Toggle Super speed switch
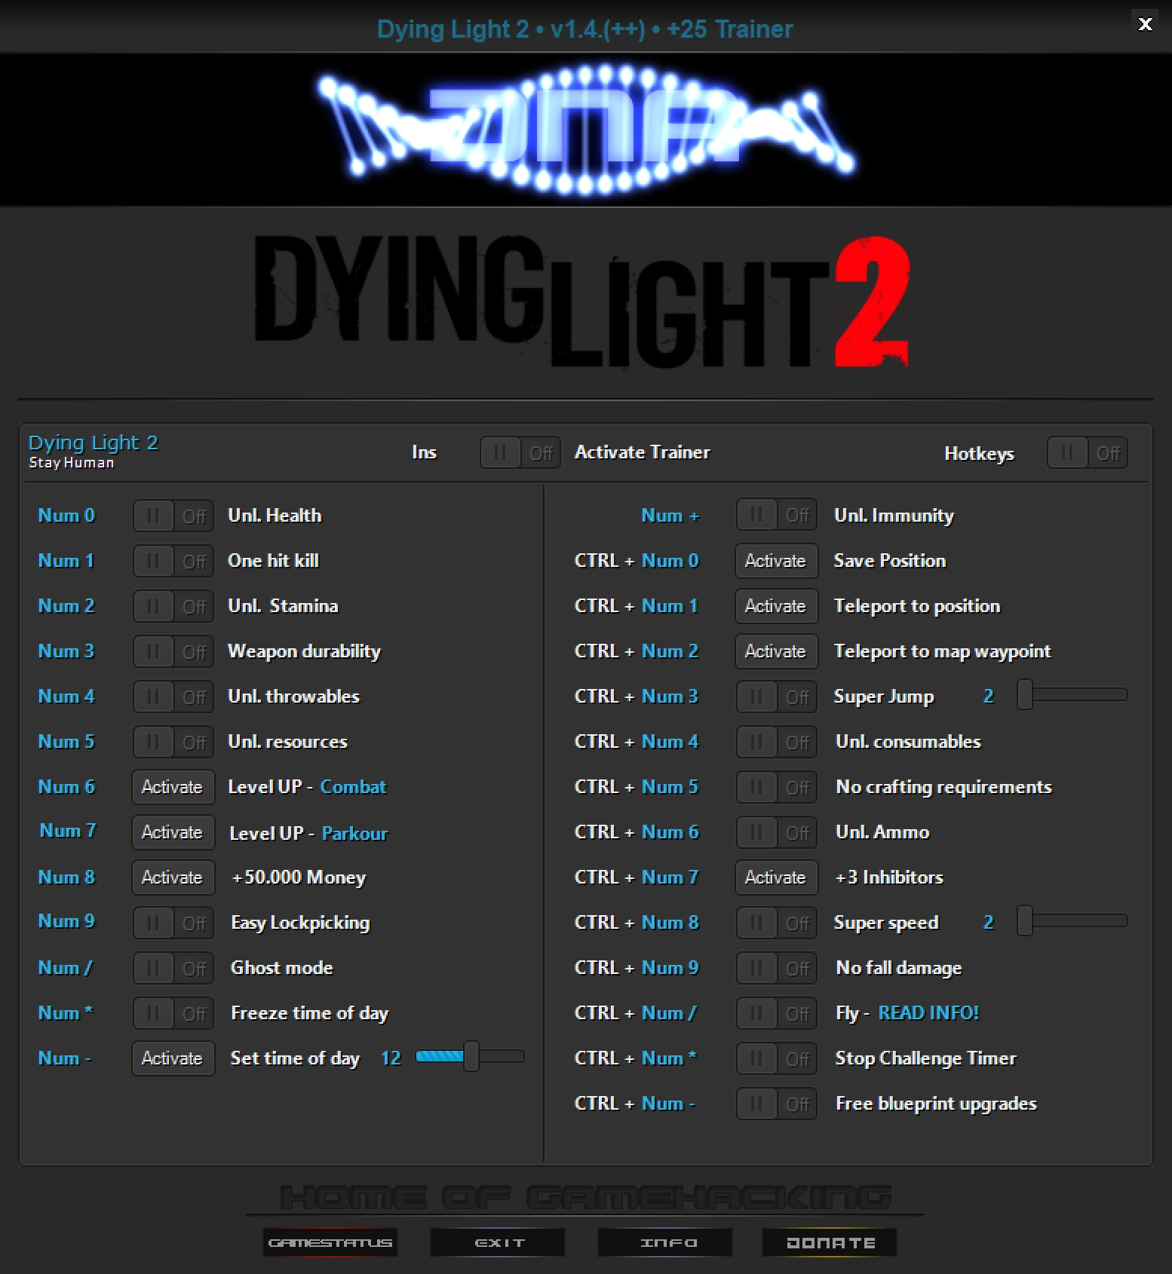The image size is (1172, 1274). (777, 923)
